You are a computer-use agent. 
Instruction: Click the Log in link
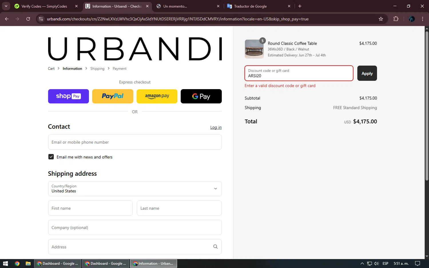coord(216,127)
